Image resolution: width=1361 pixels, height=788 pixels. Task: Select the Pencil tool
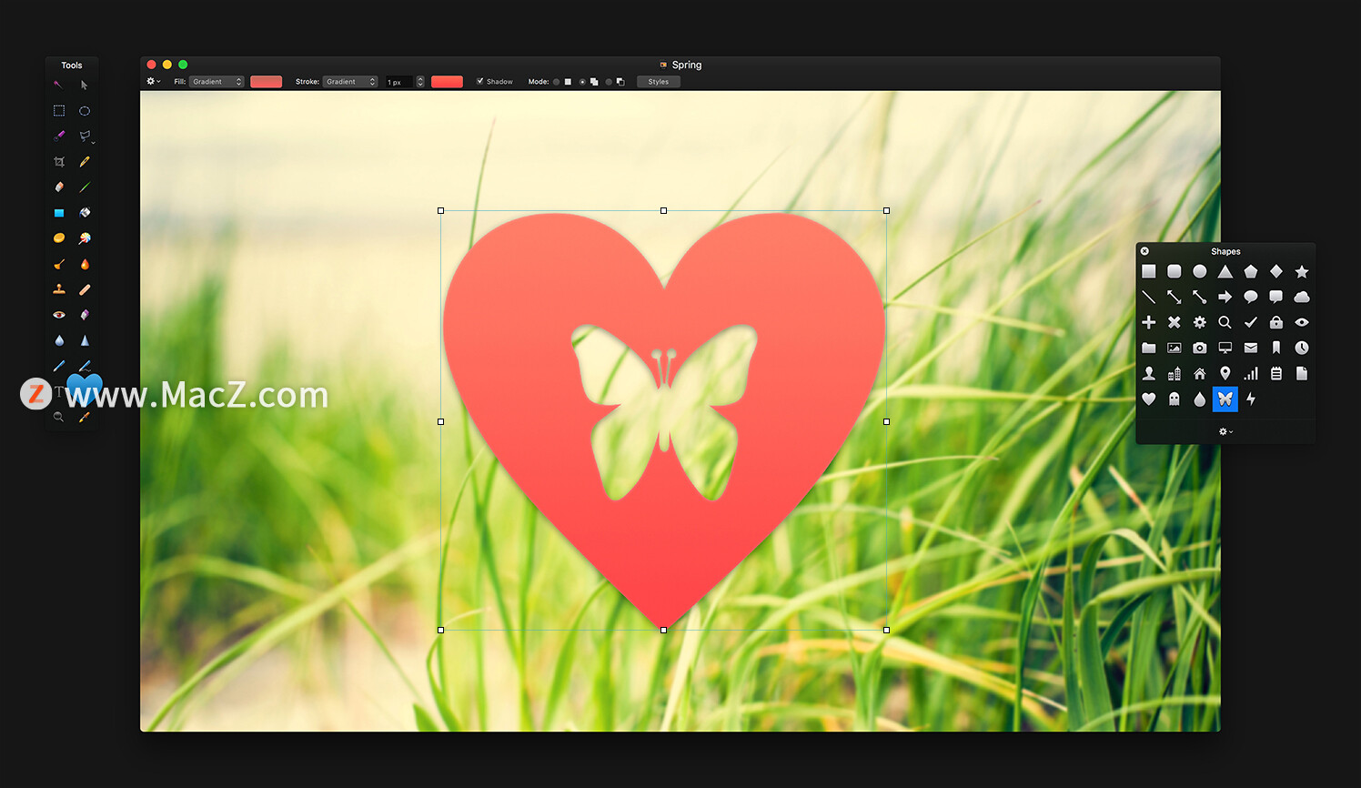coord(85,162)
